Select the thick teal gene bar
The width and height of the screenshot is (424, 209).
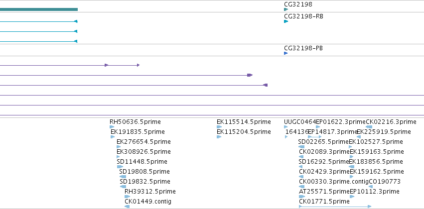click(x=39, y=9)
